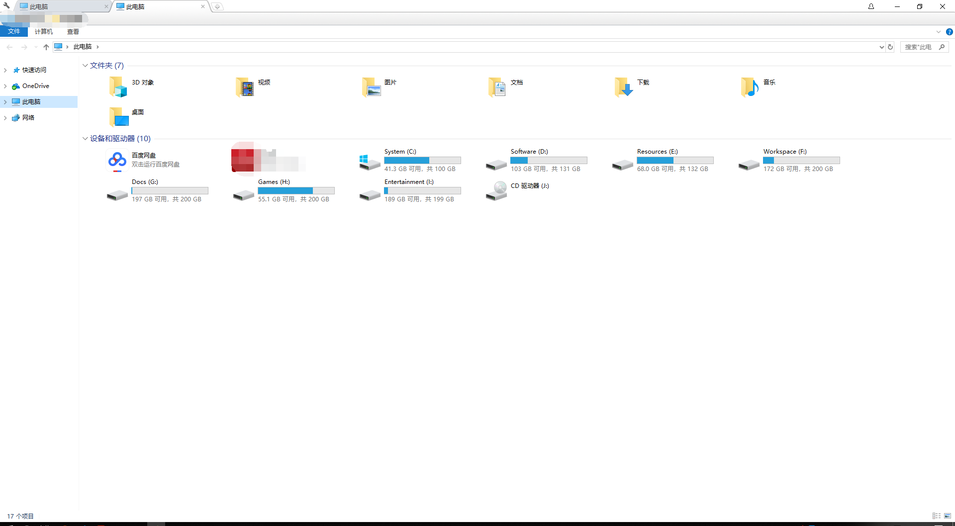This screenshot has height=526, width=955.
Task: Add a new tab with plus button
Action: coord(217,6)
